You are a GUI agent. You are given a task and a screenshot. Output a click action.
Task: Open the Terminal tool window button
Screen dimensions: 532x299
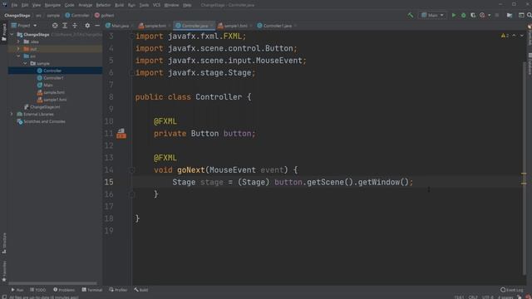[x=92, y=290]
